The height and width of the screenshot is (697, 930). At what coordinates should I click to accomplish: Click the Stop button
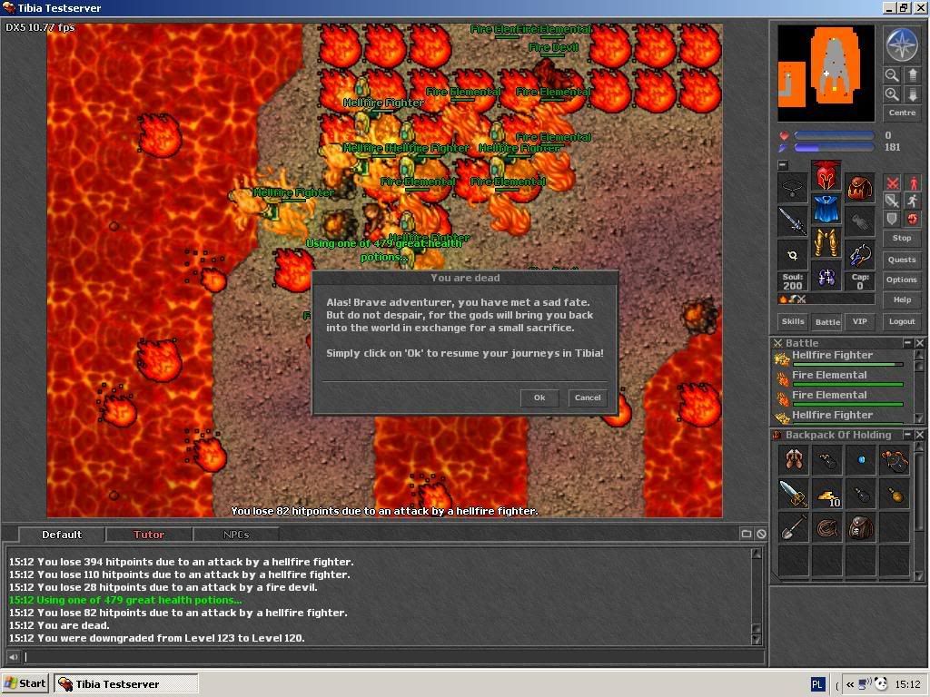pyautogui.click(x=902, y=238)
